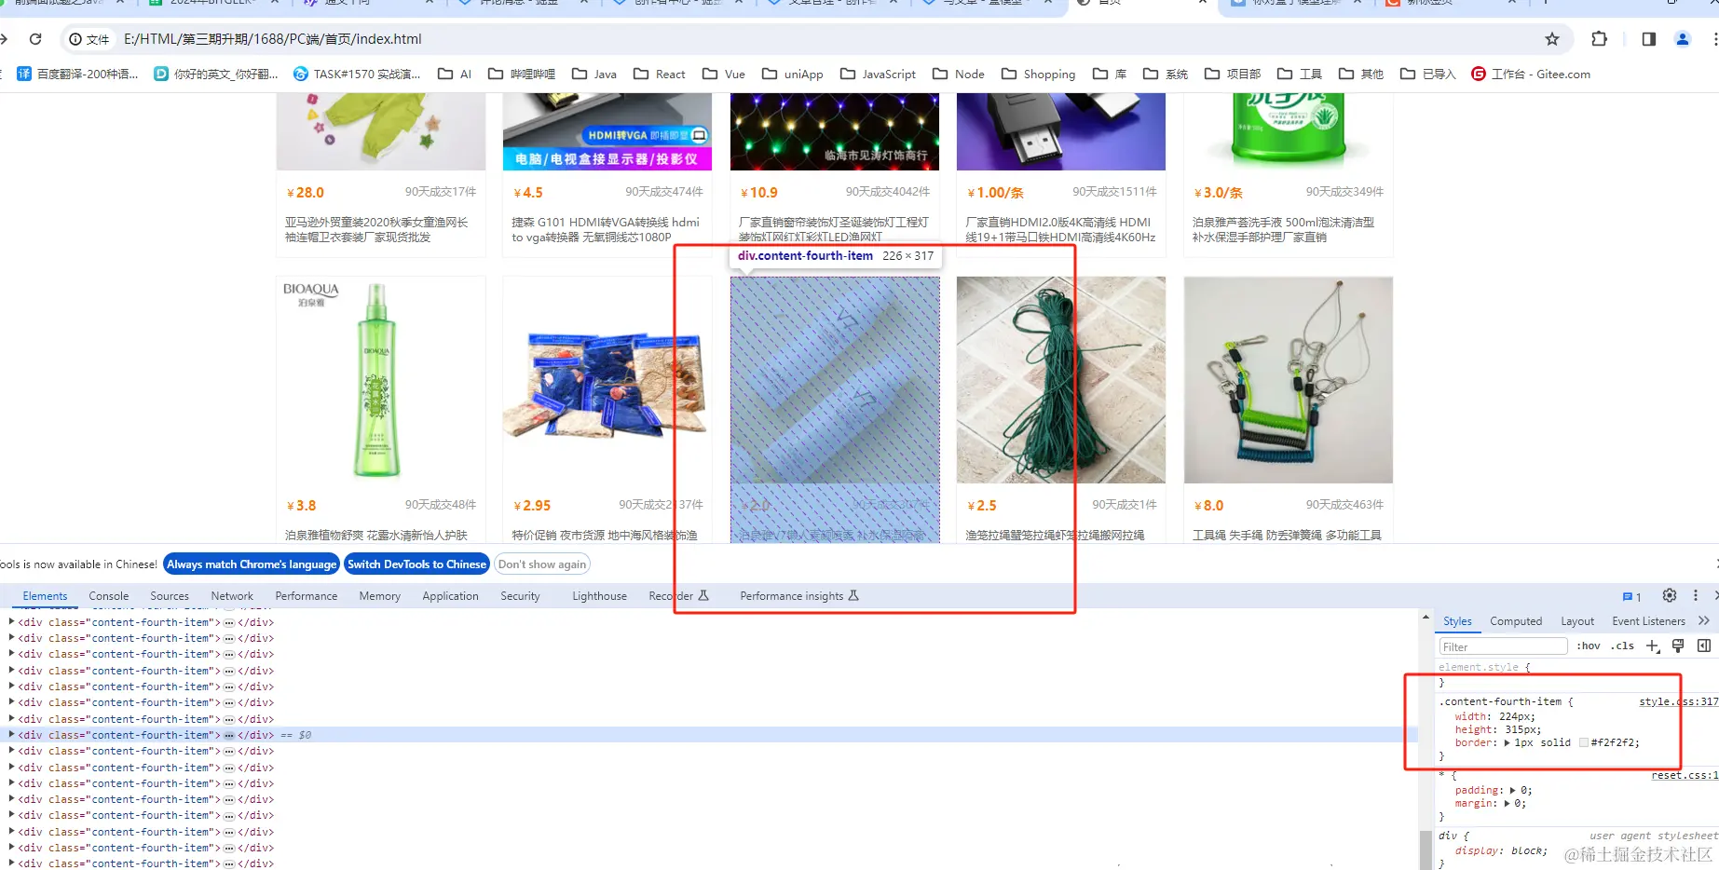Open the reset.css:1 source link
Image resolution: width=1719 pixels, height=870 pixels.
pos(1685,775)
